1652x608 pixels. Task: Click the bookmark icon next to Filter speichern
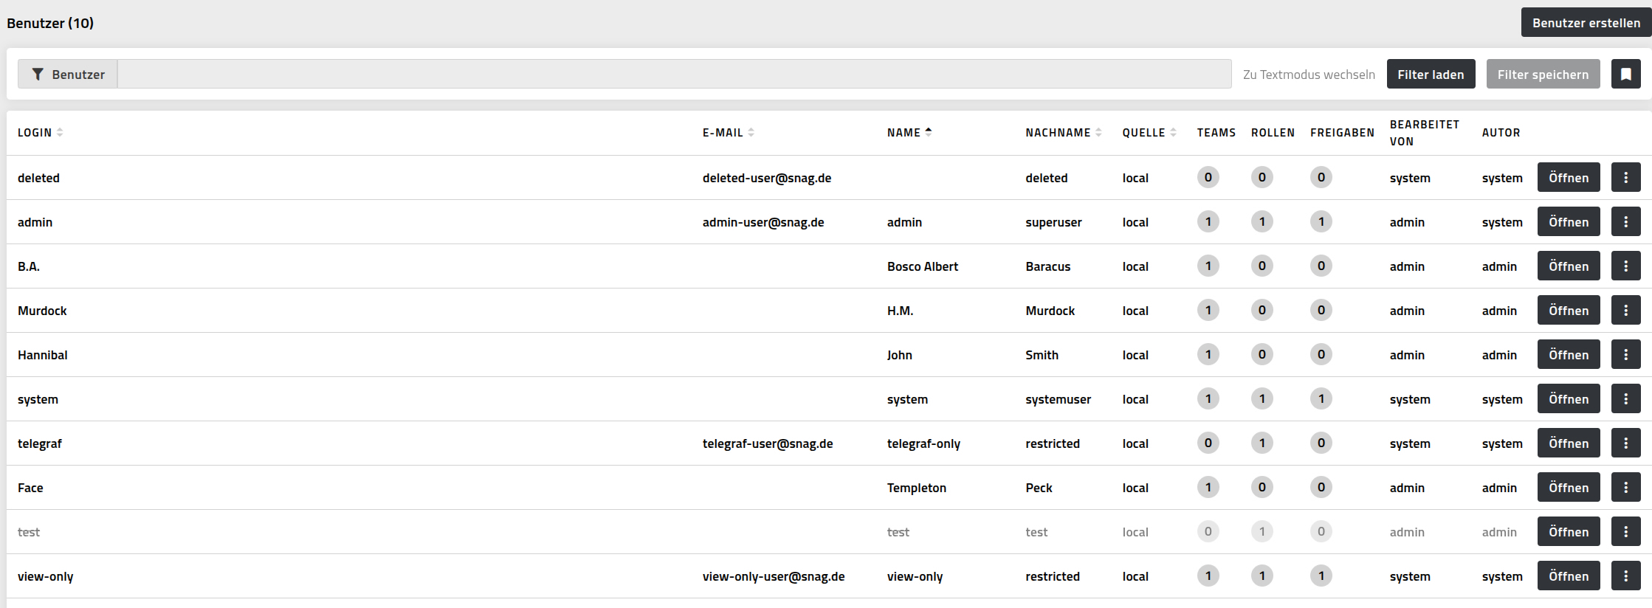(x=1625, y=74)
